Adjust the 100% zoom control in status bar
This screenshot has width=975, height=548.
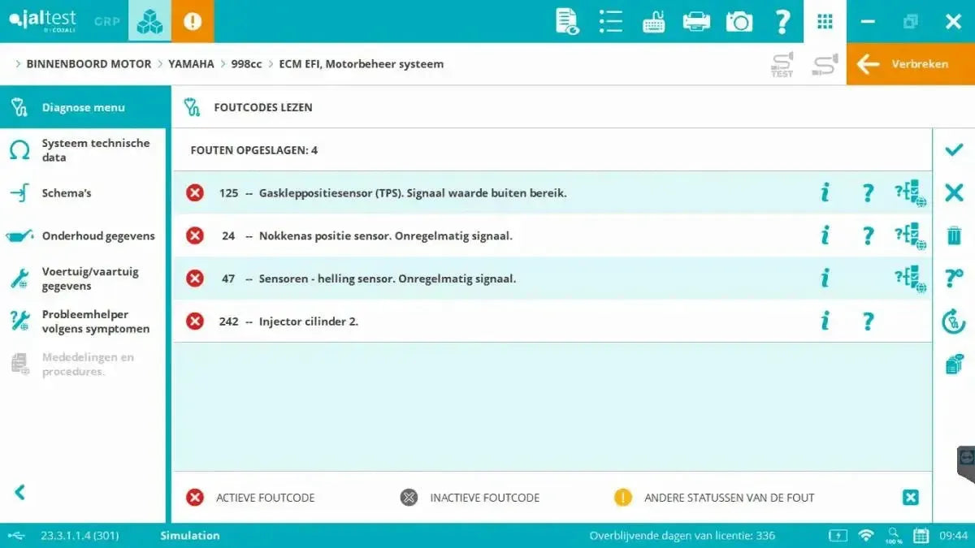[892, 535]
